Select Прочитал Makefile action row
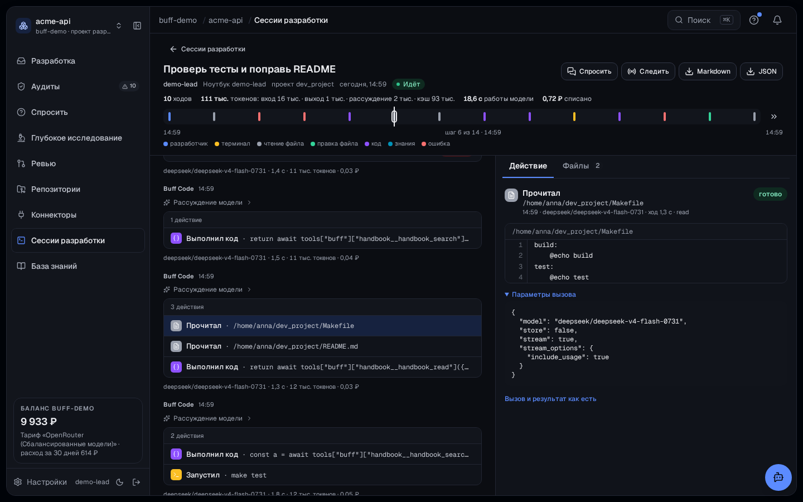Viewport: 803px width, 502px height. [322, 326]
